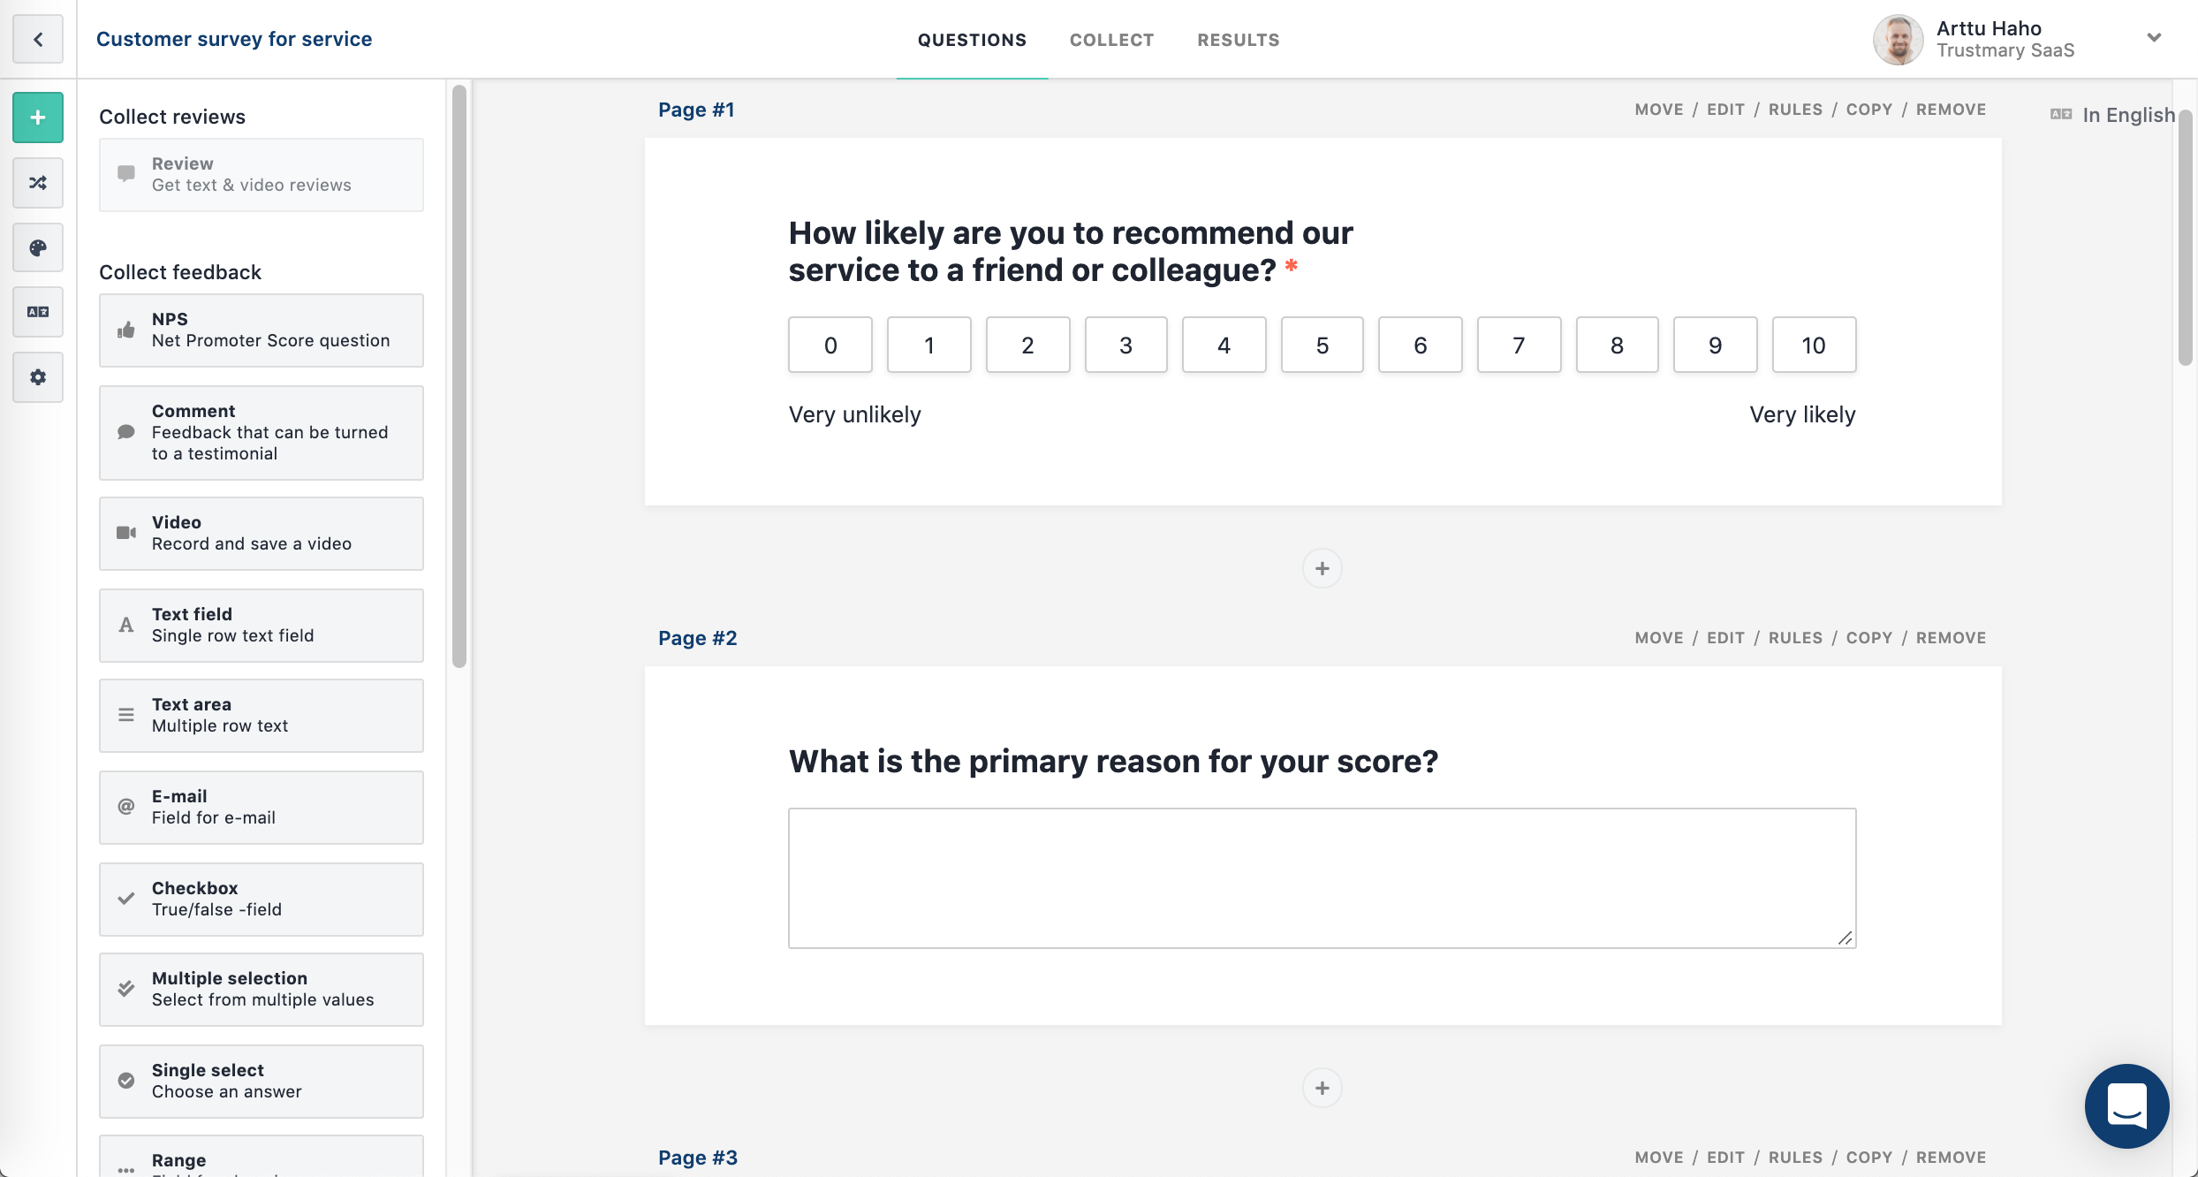Screen dimensions: 2198x1177
Task: Click plus circle below Page #1
Action: pos(1322,568)
